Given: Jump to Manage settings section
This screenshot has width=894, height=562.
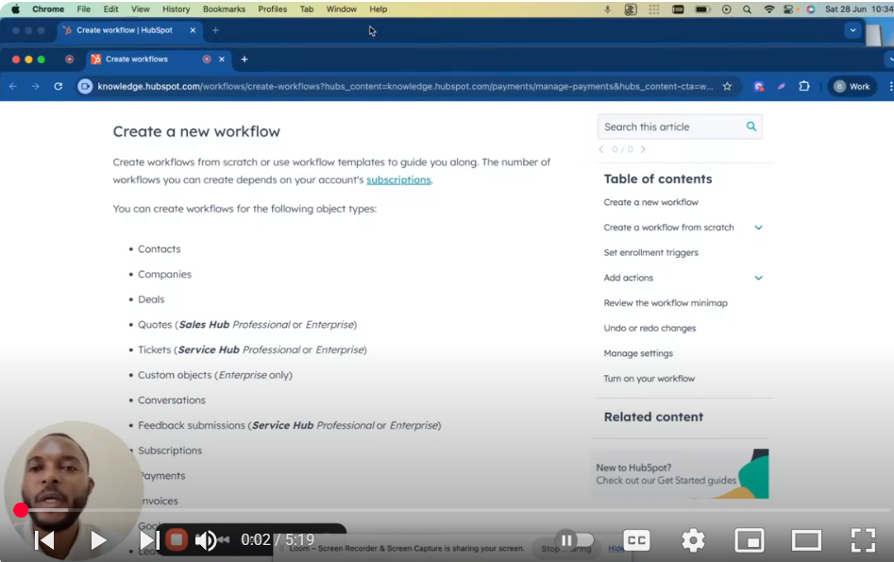Looking at the screenshot, I should [638, 353].
